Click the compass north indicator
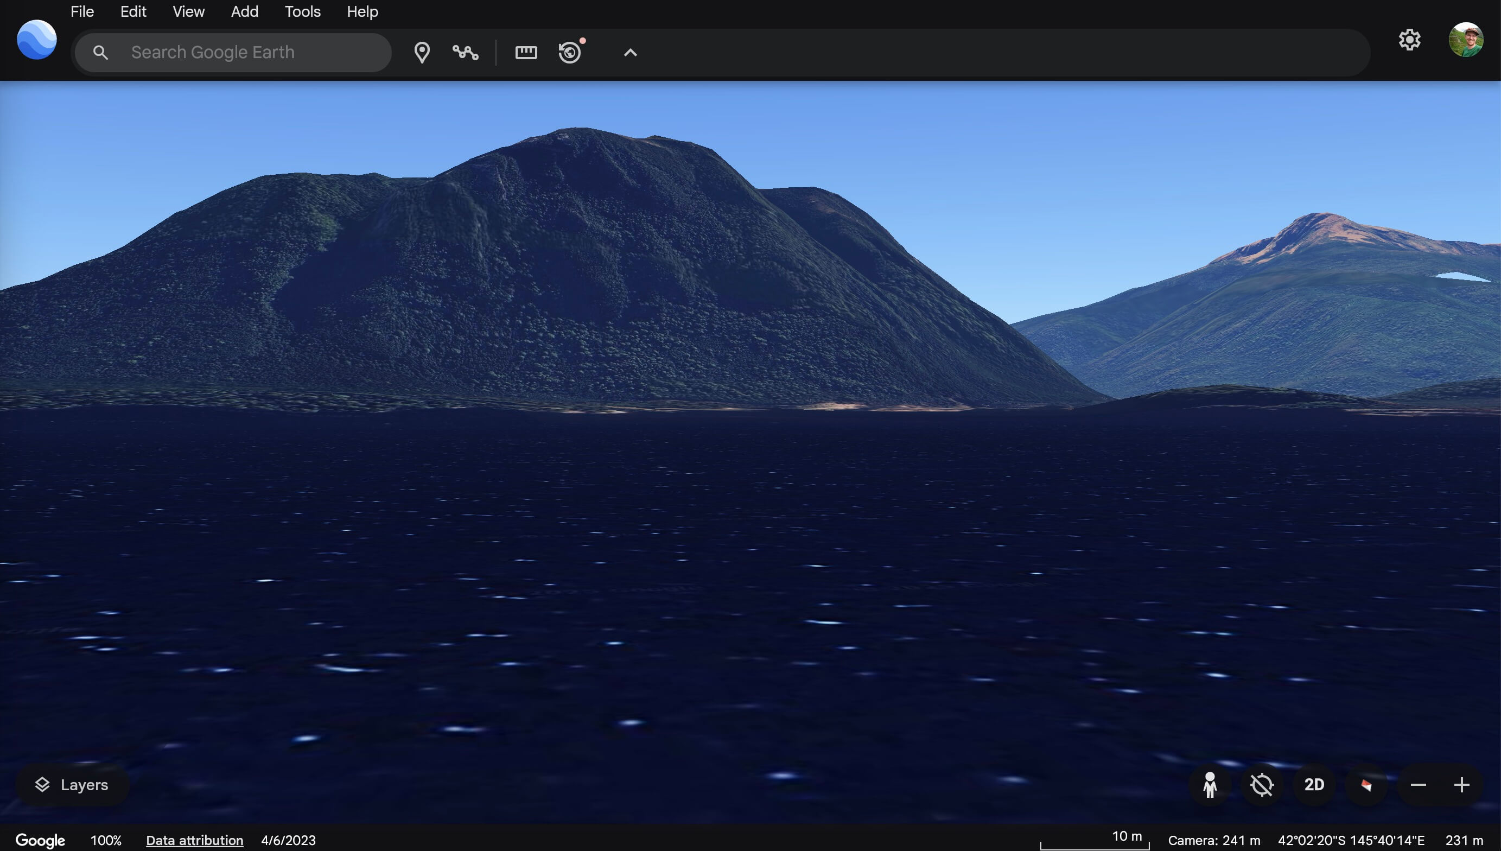 pyautogui.click(x=1366, y=784)
